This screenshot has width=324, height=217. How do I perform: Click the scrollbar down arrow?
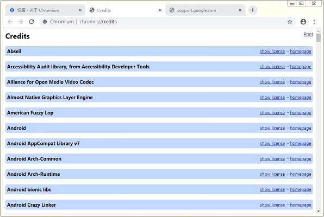click(x=319, y=211)
